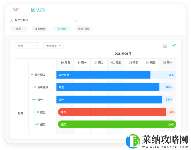This screenshot has width=191, height=150.
Task: Select the 05 周六 date column
Action: [168, 63]
